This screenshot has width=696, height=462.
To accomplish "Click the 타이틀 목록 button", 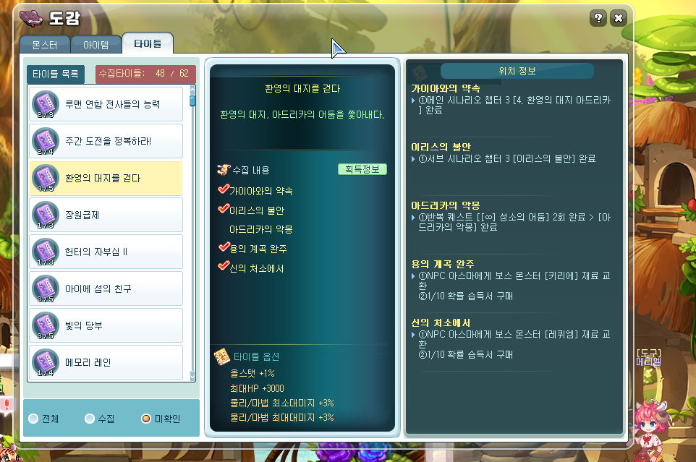I will point(56,74).
